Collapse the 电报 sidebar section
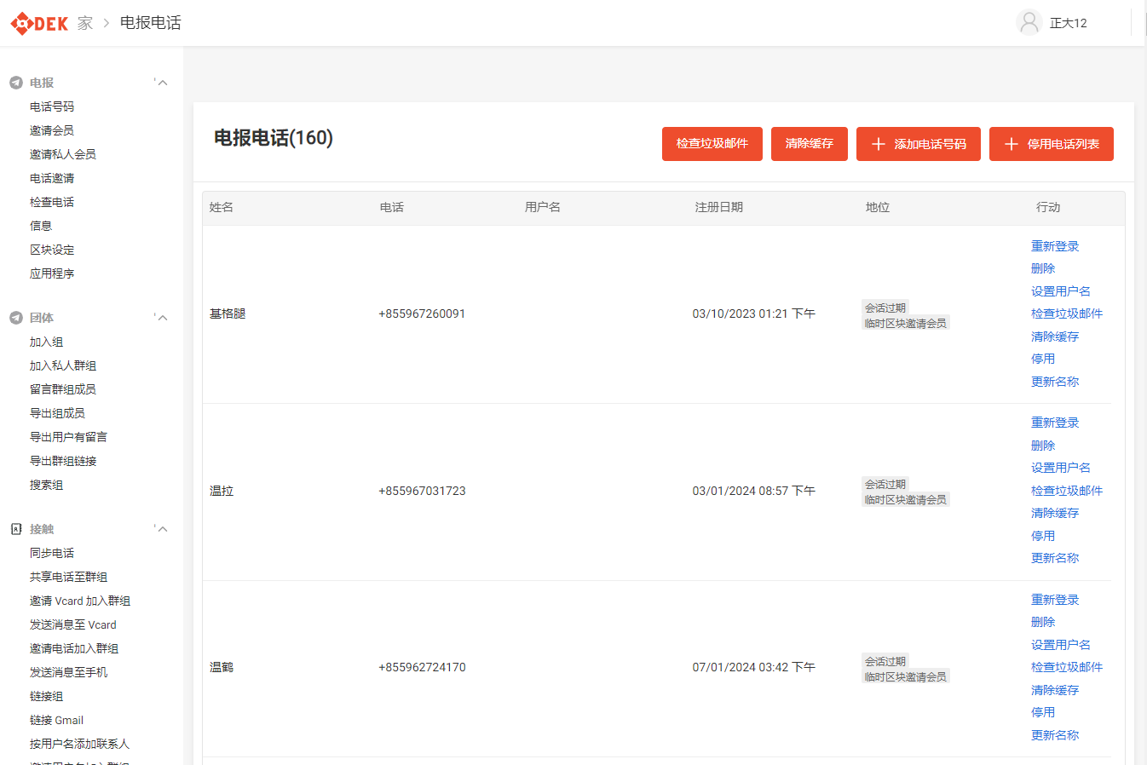The image size is (1147, 765). [162, 83]
